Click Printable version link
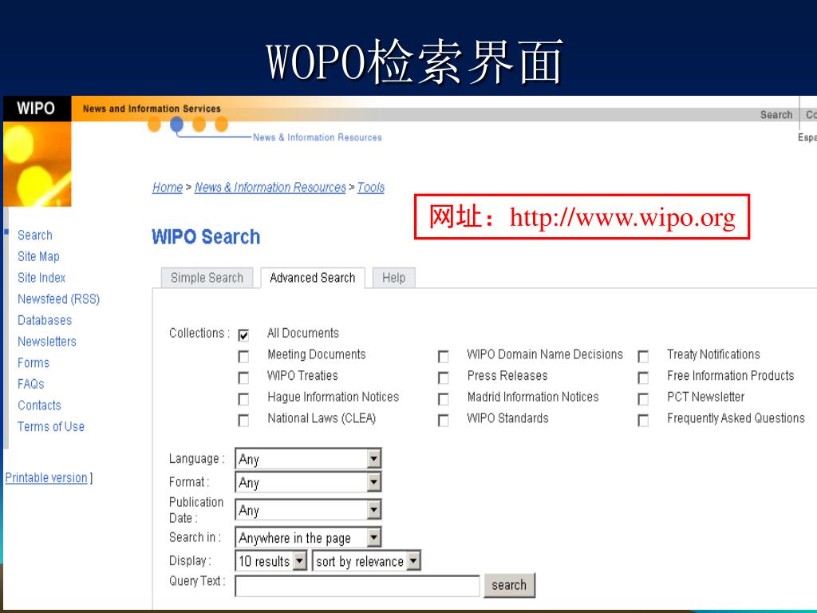 pyautogui.click(x=46, y=477)
